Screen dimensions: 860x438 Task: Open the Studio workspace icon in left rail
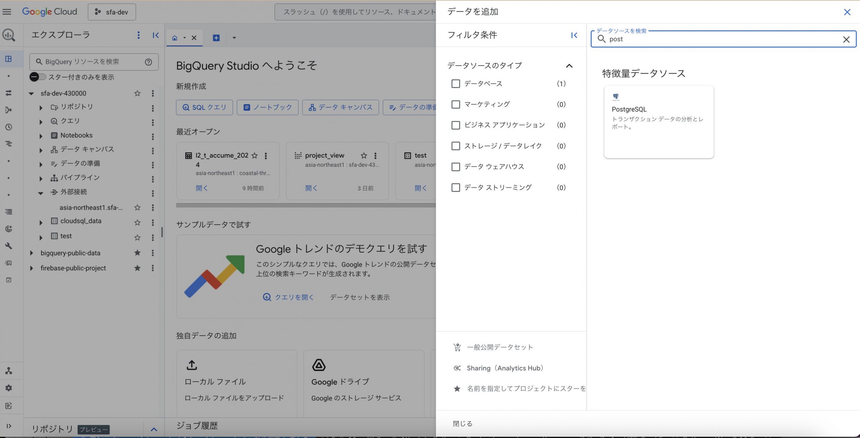coord(8,59)
